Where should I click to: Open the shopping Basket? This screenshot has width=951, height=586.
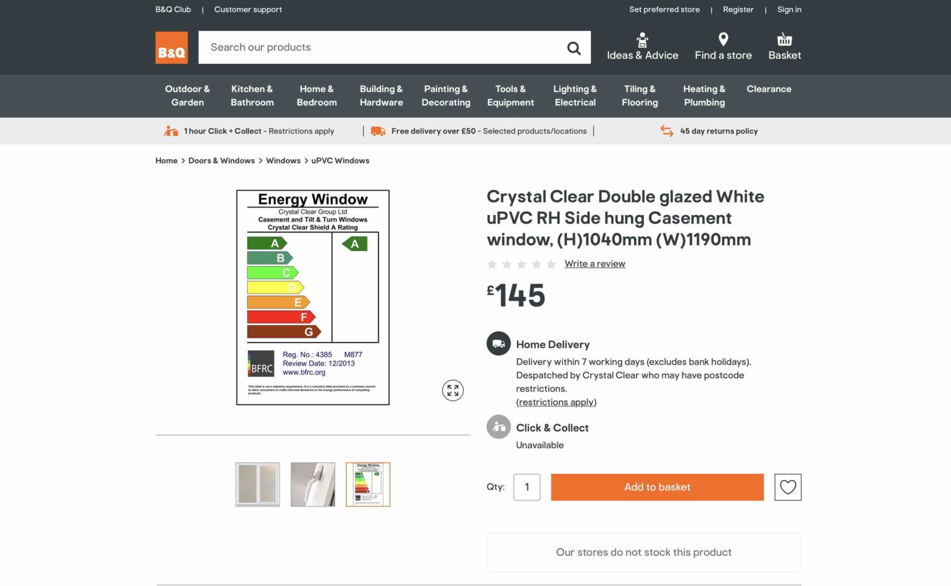click(784, 47)
